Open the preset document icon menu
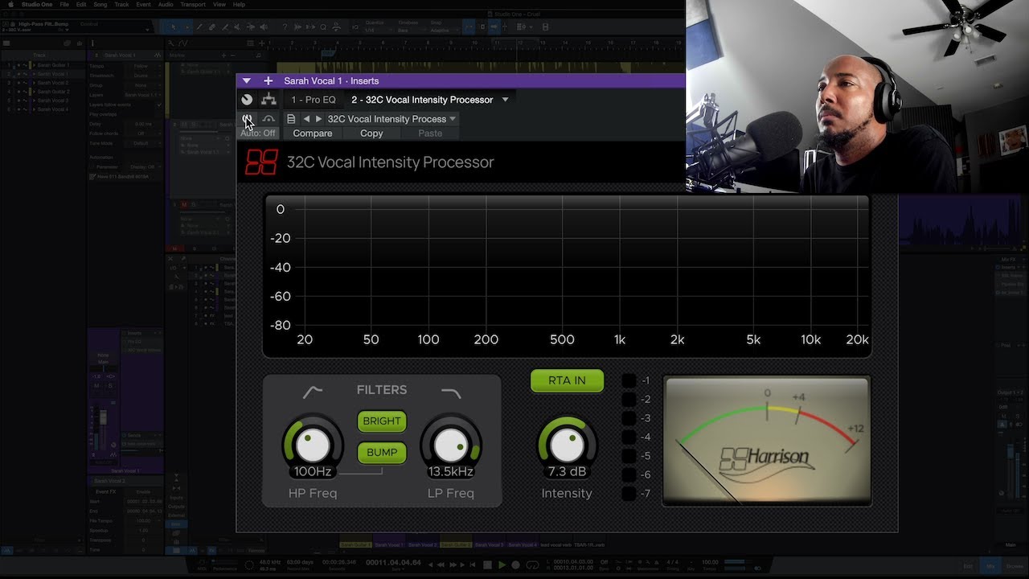The image size is (1029, 579). click(291, 119)
